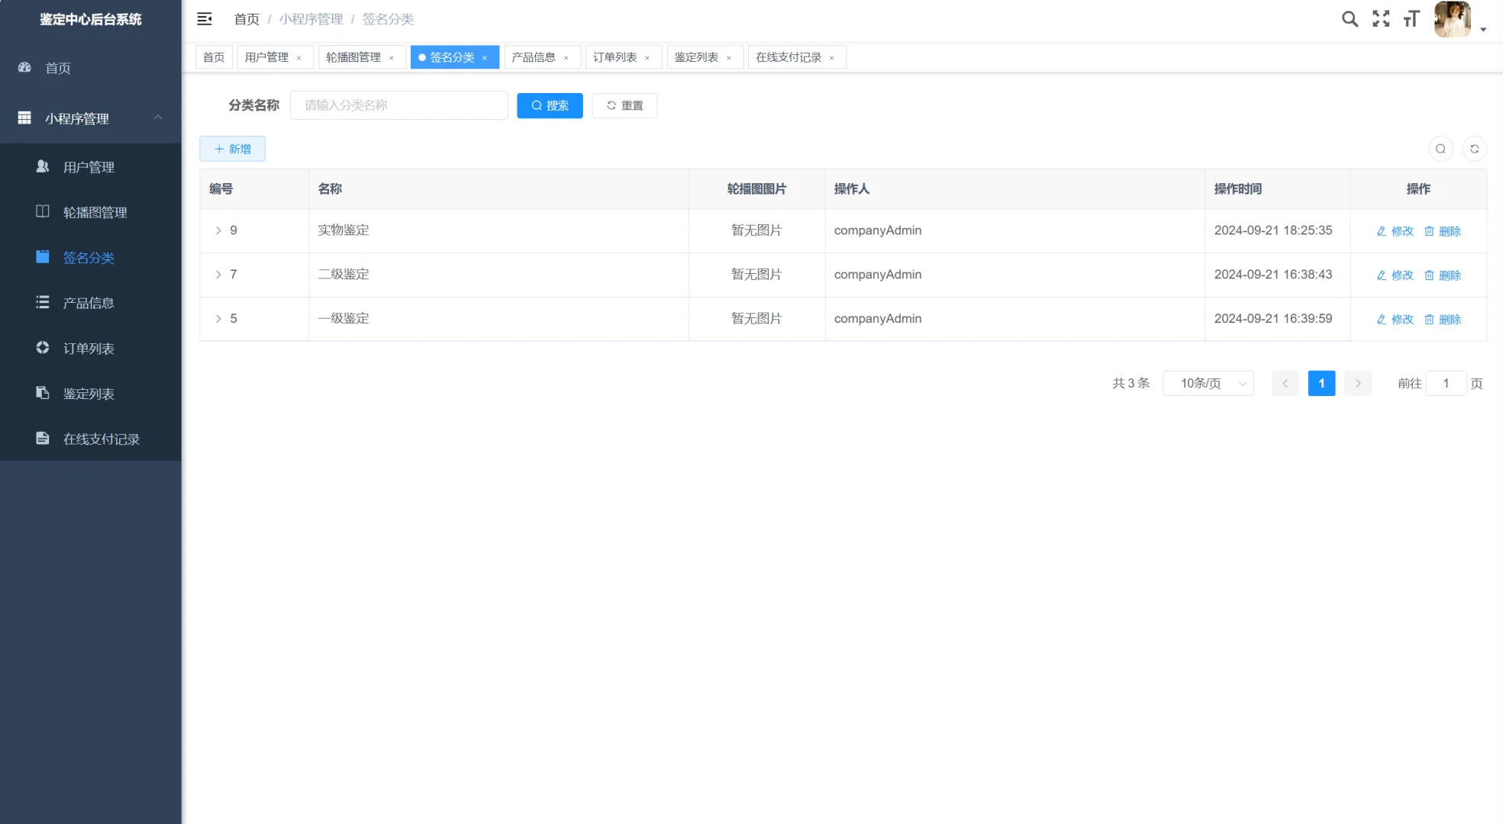Screen dimensions: 1503x824
Task: Click the blue 搜索 button
Action: pos(550,105)
